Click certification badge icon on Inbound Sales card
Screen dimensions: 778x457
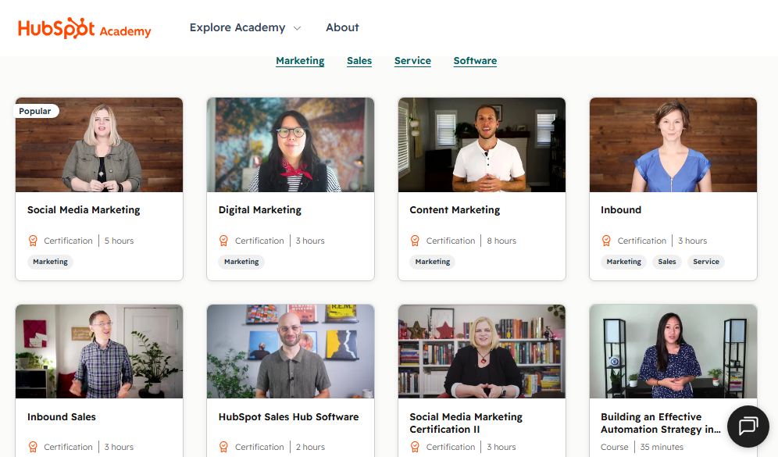tap(33, 447)
